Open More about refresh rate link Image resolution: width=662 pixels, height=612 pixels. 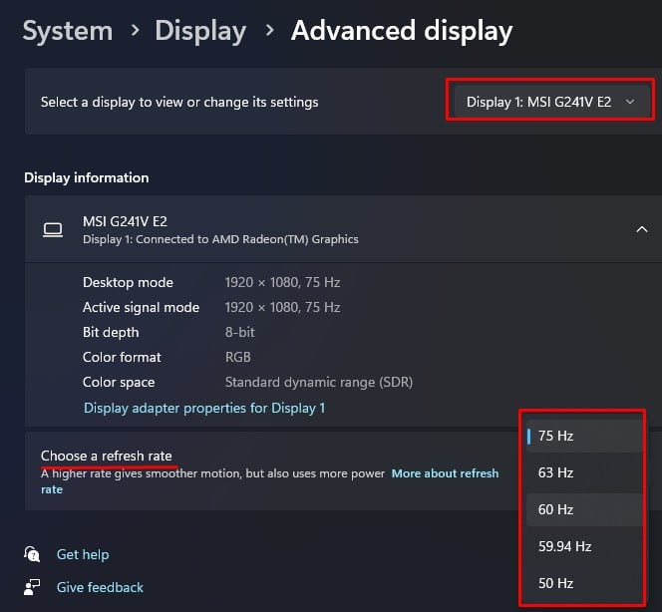point(445,473)
